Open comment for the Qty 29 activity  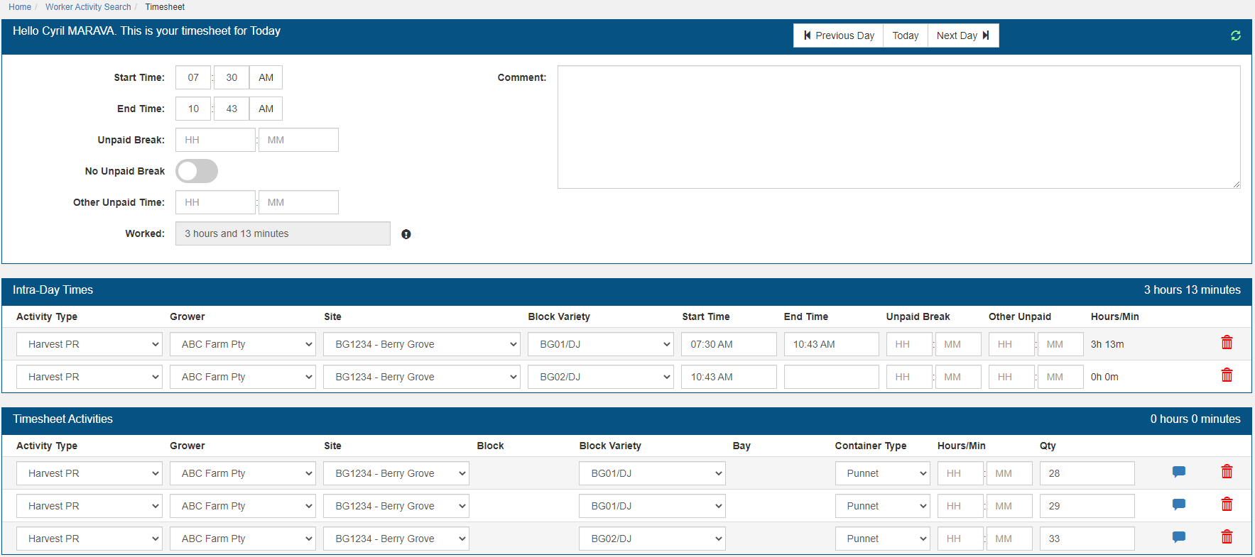coord(1178,504)
